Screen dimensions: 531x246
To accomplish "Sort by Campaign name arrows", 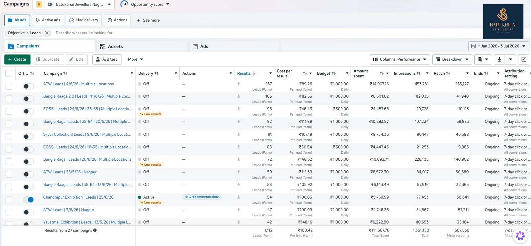I will pyautogui.click(x=65, y=73).
